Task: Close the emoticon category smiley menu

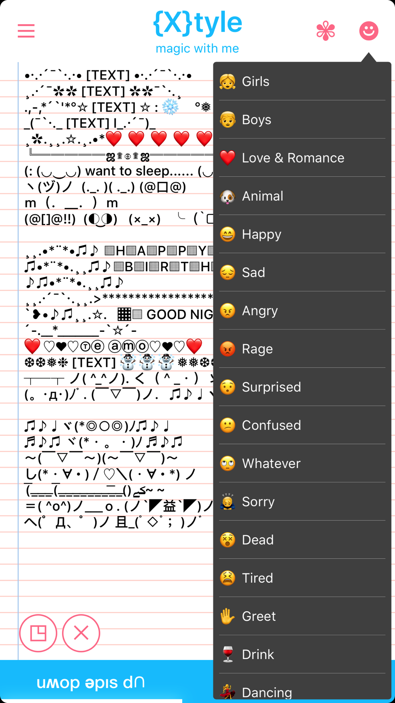Action: [x=369, y=31]
